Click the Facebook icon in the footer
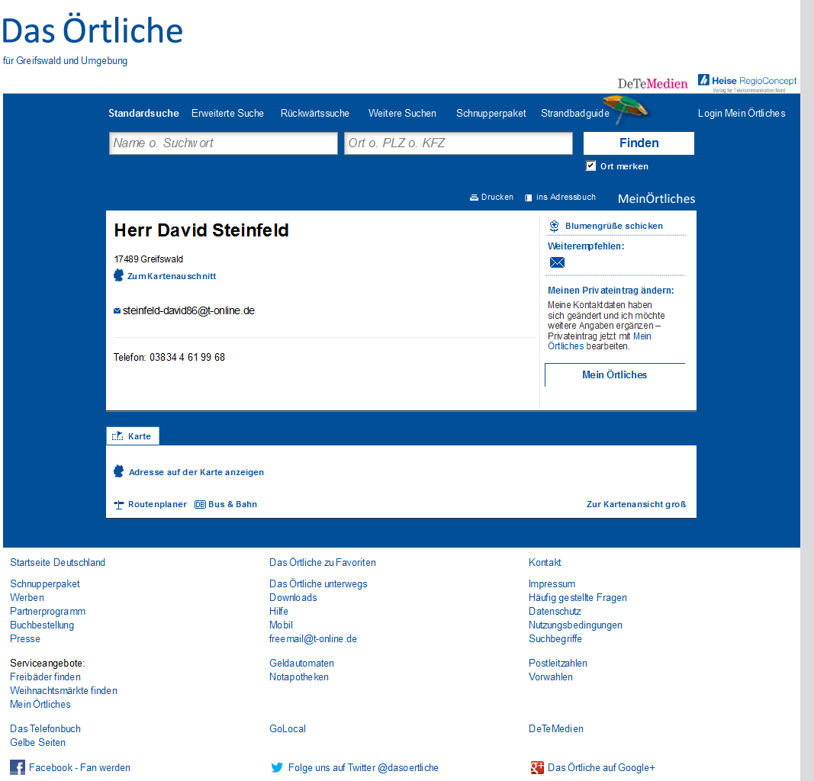 point(17,767)
